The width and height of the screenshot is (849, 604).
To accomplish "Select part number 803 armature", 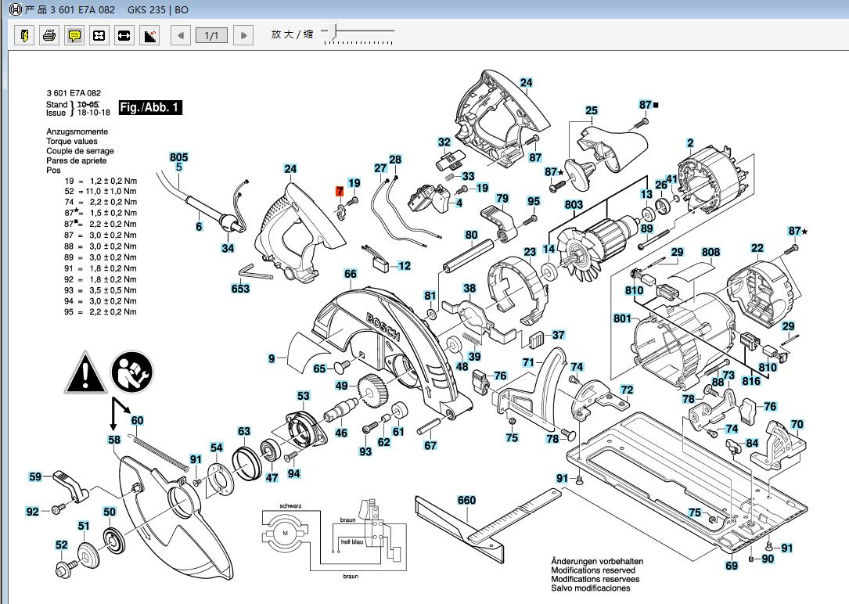I will click(574, 204).
